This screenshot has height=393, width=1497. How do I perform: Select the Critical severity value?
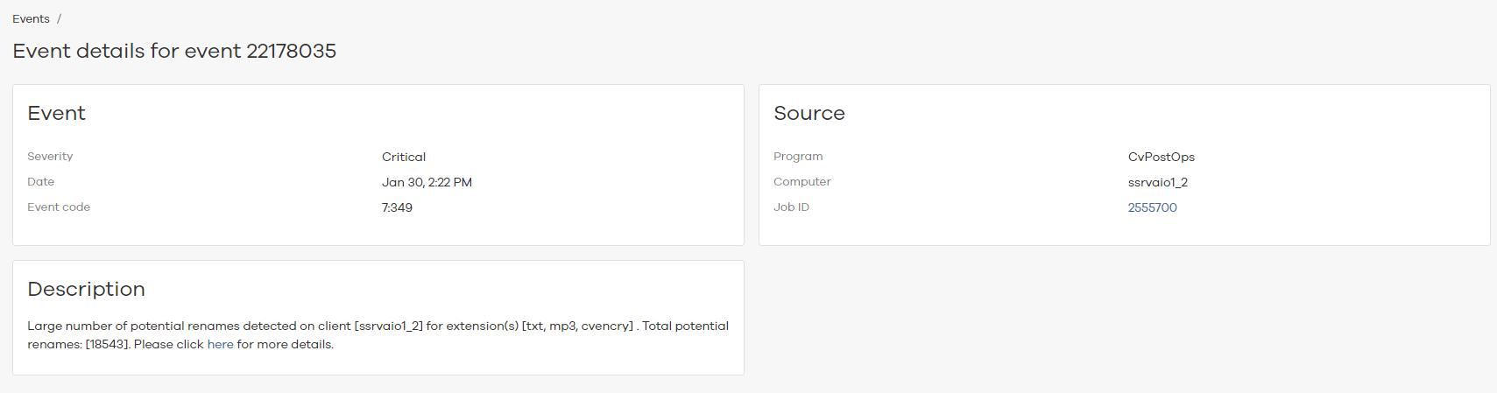pos(403,158)
